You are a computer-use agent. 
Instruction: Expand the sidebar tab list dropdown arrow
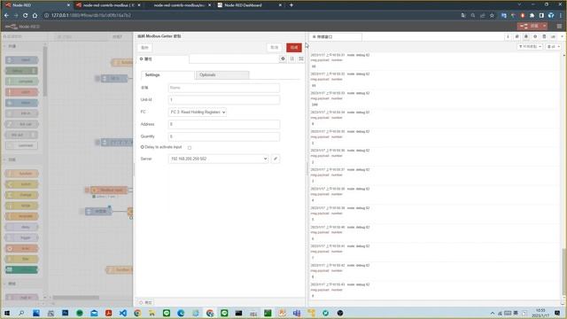click(x=562, y=36)
